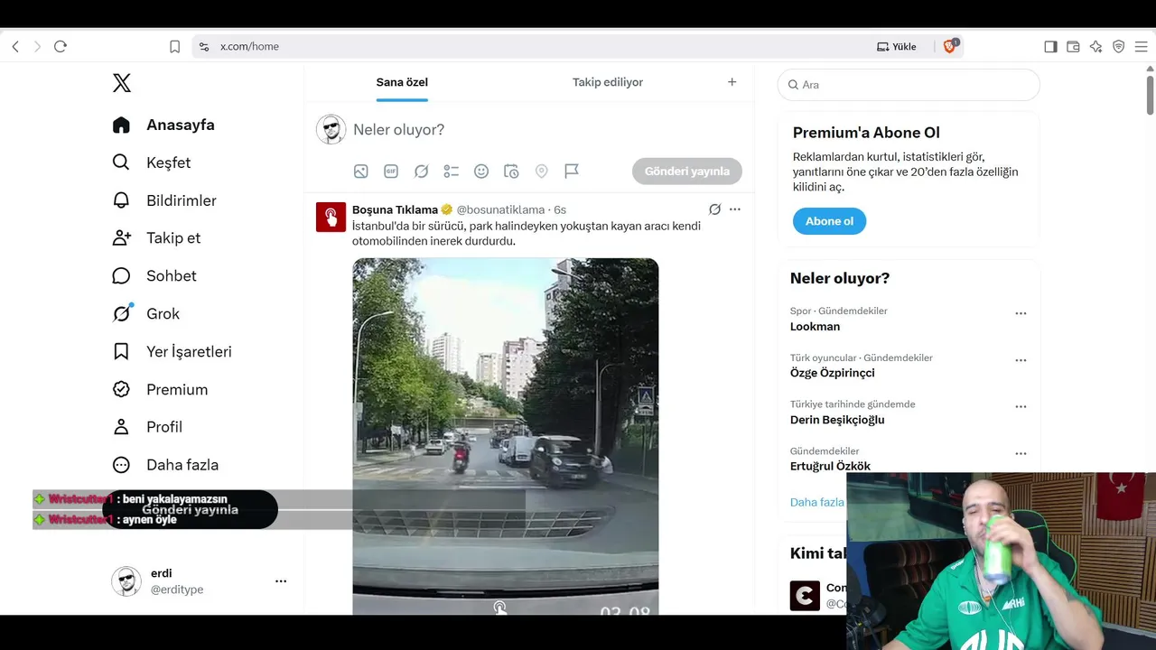
Task: Open Premium in the sidebar
Action: click(160, 390)
